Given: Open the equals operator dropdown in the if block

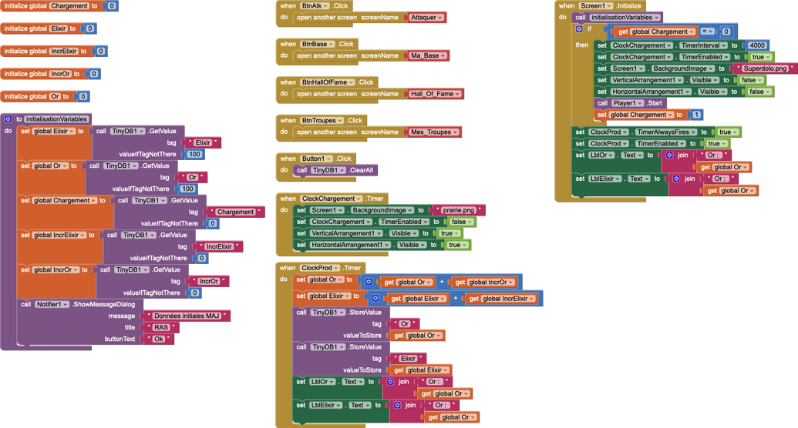Looking at the screenshot, I should [708, 32].
